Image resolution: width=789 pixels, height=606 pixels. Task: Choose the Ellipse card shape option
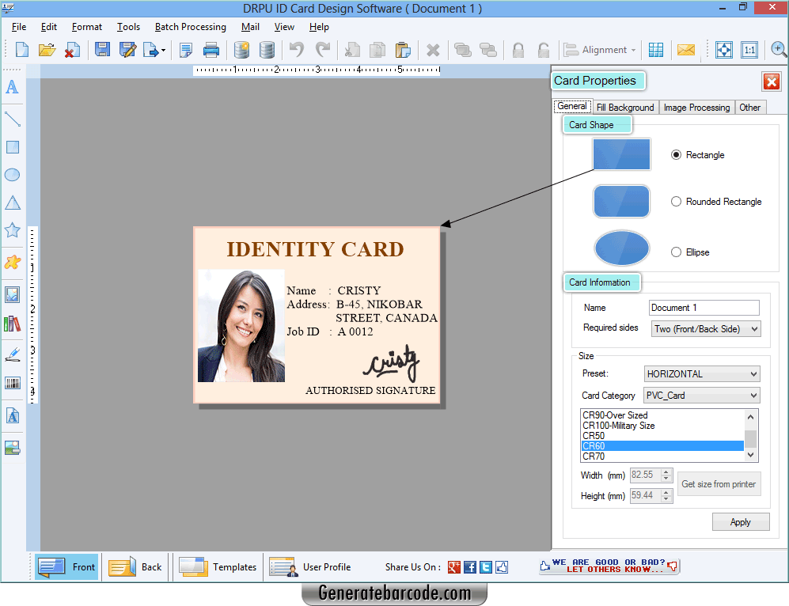pyautogui.click(x=677, y=252)
